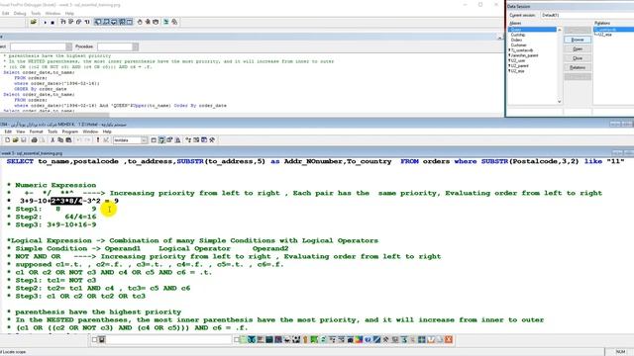This screenshot has width=634, height=356.
Task: Toggle Command Window icon in main toolbar
Action: [154, 140]
